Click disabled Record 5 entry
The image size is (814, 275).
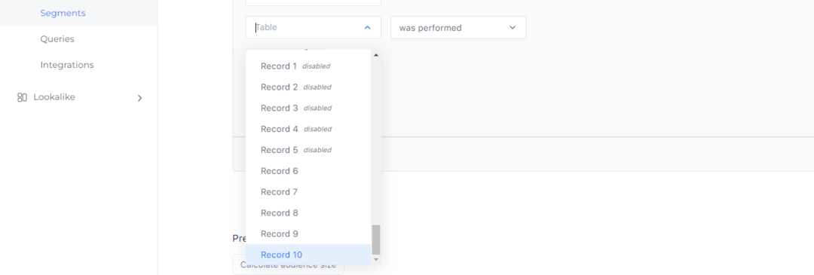[308, 150]
